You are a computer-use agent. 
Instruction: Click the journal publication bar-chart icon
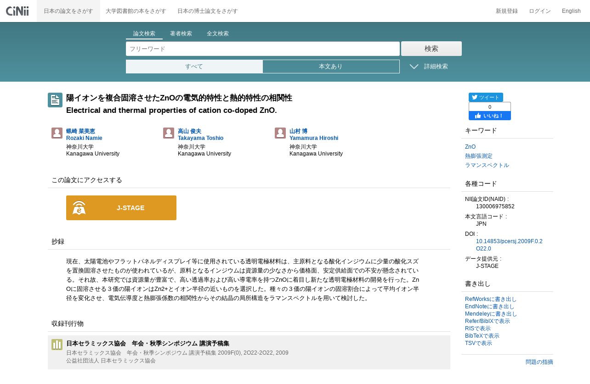pyautogui.click(x=57, y=345)
